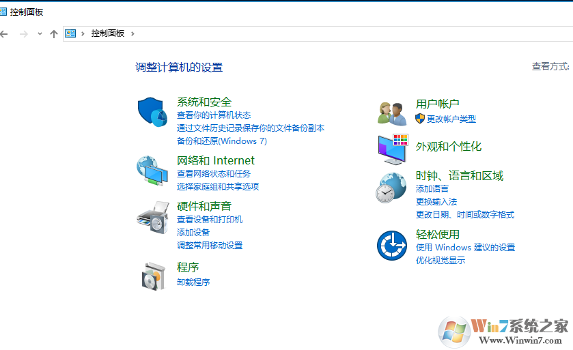Click the Appearance and Personalization monitor icon
The height and width of the screenshot is (350, 573).
(393, 149)
